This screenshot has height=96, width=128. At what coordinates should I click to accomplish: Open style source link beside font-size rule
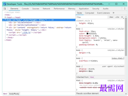pyautogui.click(x=116, y=29)
